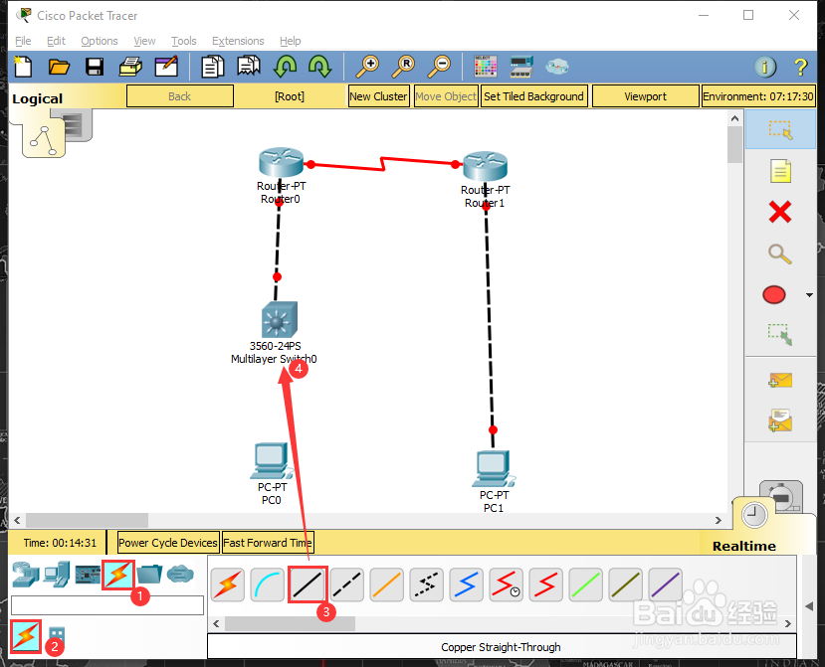This screenshot has width=825, height=667.
Task: Choose the Phone zigzag dotted cable
Action: click(x=426, y=584)
